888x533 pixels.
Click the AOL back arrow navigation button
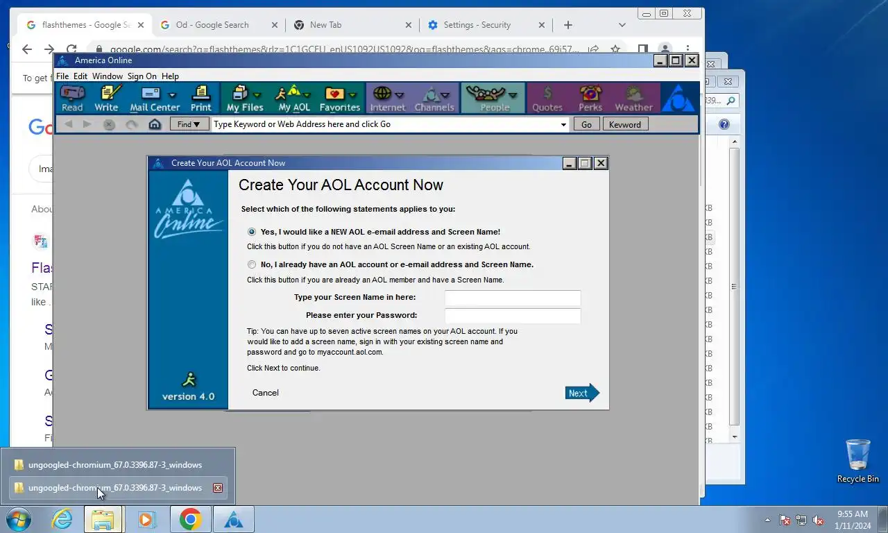pos(68,124)
